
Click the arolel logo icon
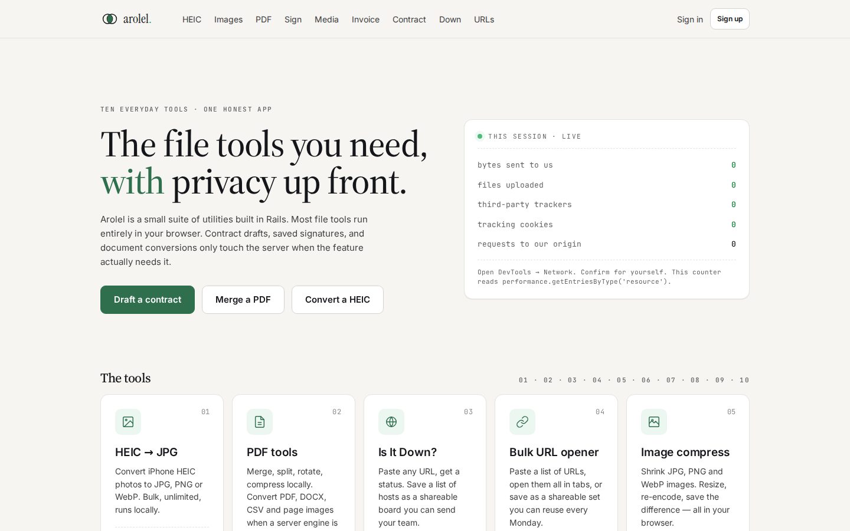click(x=110, y=19)
